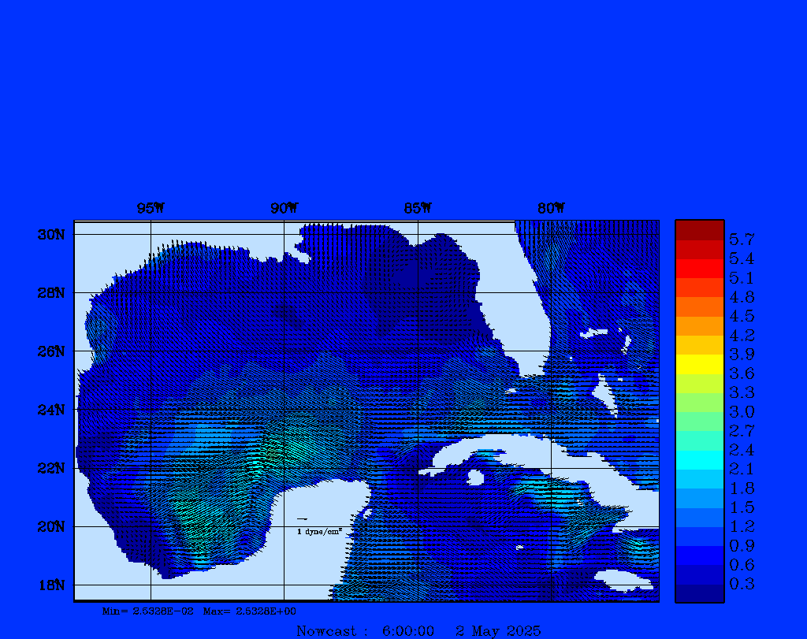This screenshot has width=807, height=639.
Task: Select the 90W longitude label
Action: (x=284, y=209)
